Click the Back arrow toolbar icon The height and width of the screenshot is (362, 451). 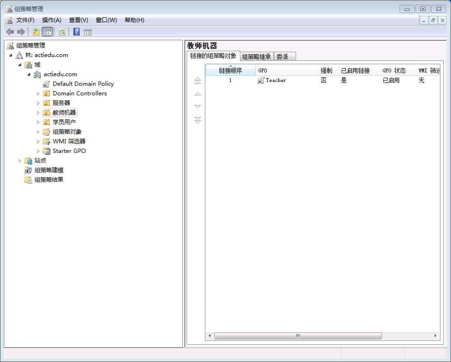pyautogui.click(x=10, y=32)
